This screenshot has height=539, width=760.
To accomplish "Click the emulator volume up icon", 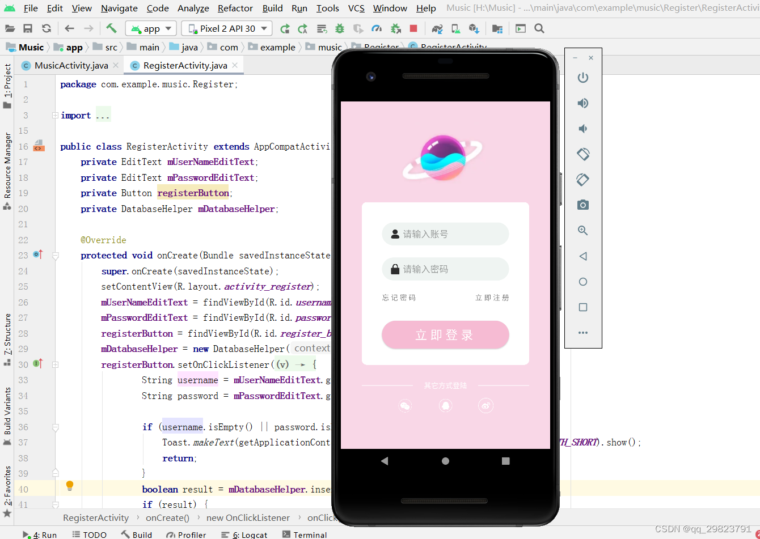I will (x=583, y=103).
